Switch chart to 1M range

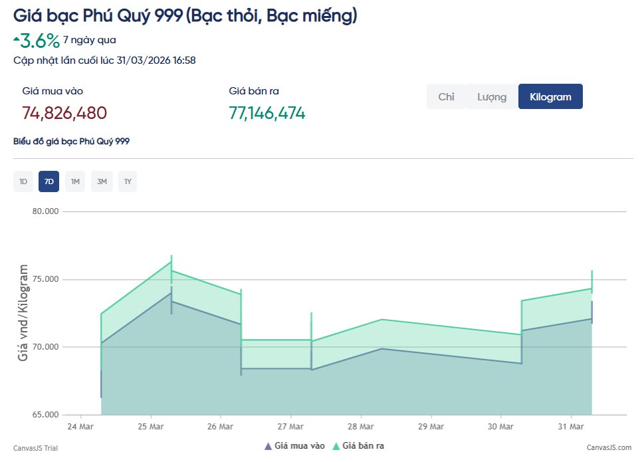click(x=75, y=181)
